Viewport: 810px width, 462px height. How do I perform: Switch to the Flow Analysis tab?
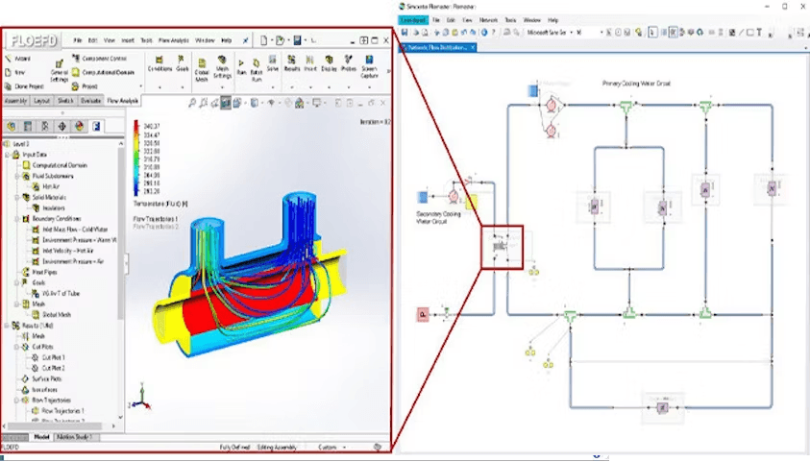coord(123,101)
